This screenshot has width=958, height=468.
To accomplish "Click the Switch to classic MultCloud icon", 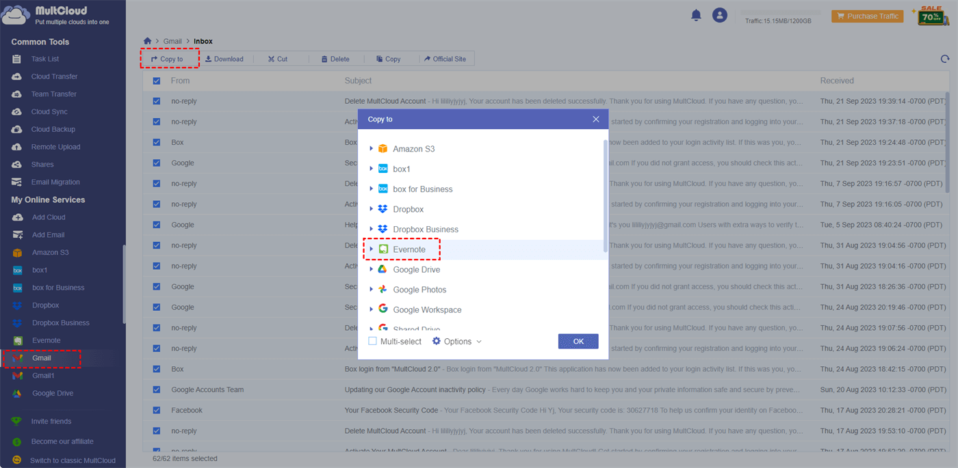I will point(17,460).
